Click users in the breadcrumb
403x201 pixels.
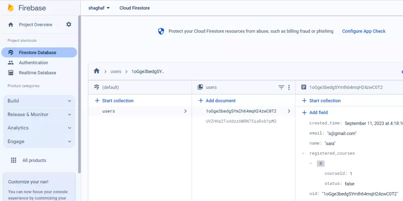pos(116,72)
